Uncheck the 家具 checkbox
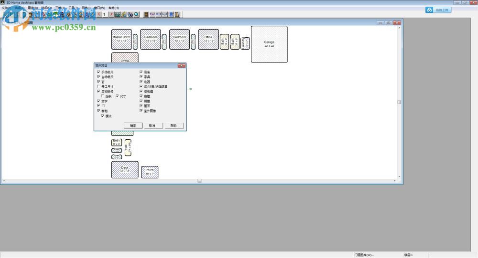The height and width of the screenshot is (258, 478). (141, 77)
